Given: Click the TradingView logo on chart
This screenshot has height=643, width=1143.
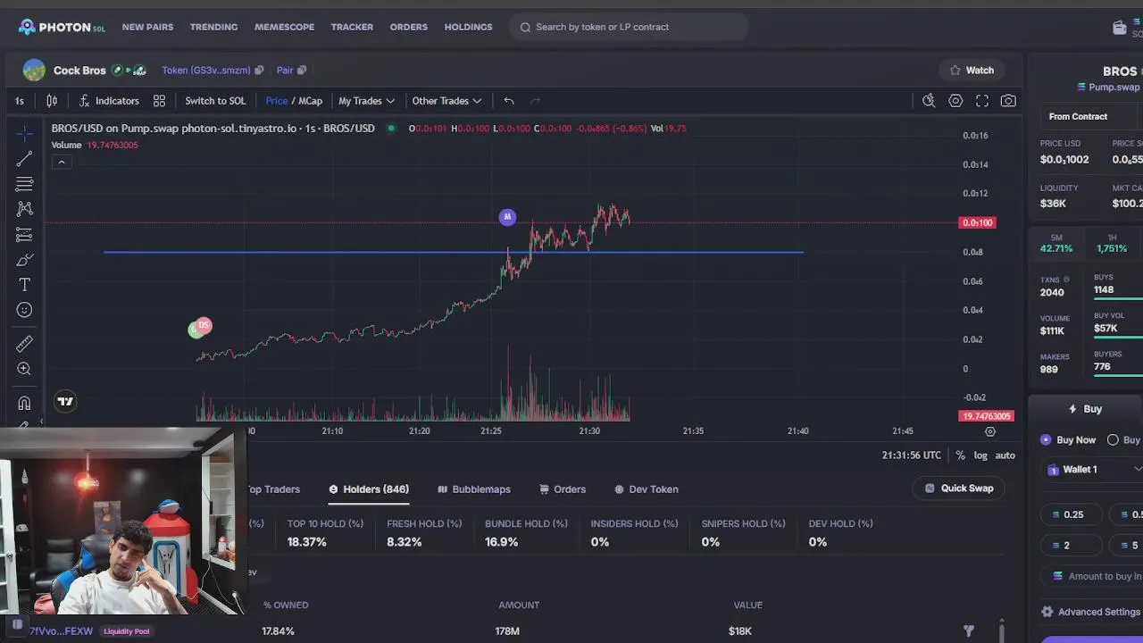Looking at the screenshot, I should pyautogui.click(x=65, y=401).
